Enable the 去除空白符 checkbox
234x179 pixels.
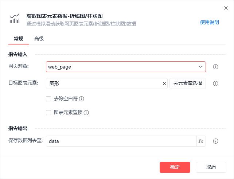point(48,98)
